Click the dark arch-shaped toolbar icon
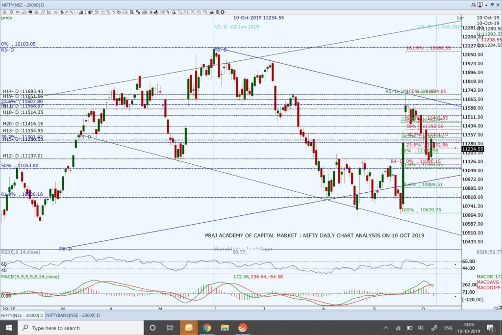Viewport: 502px width, 335px height. 30,12
